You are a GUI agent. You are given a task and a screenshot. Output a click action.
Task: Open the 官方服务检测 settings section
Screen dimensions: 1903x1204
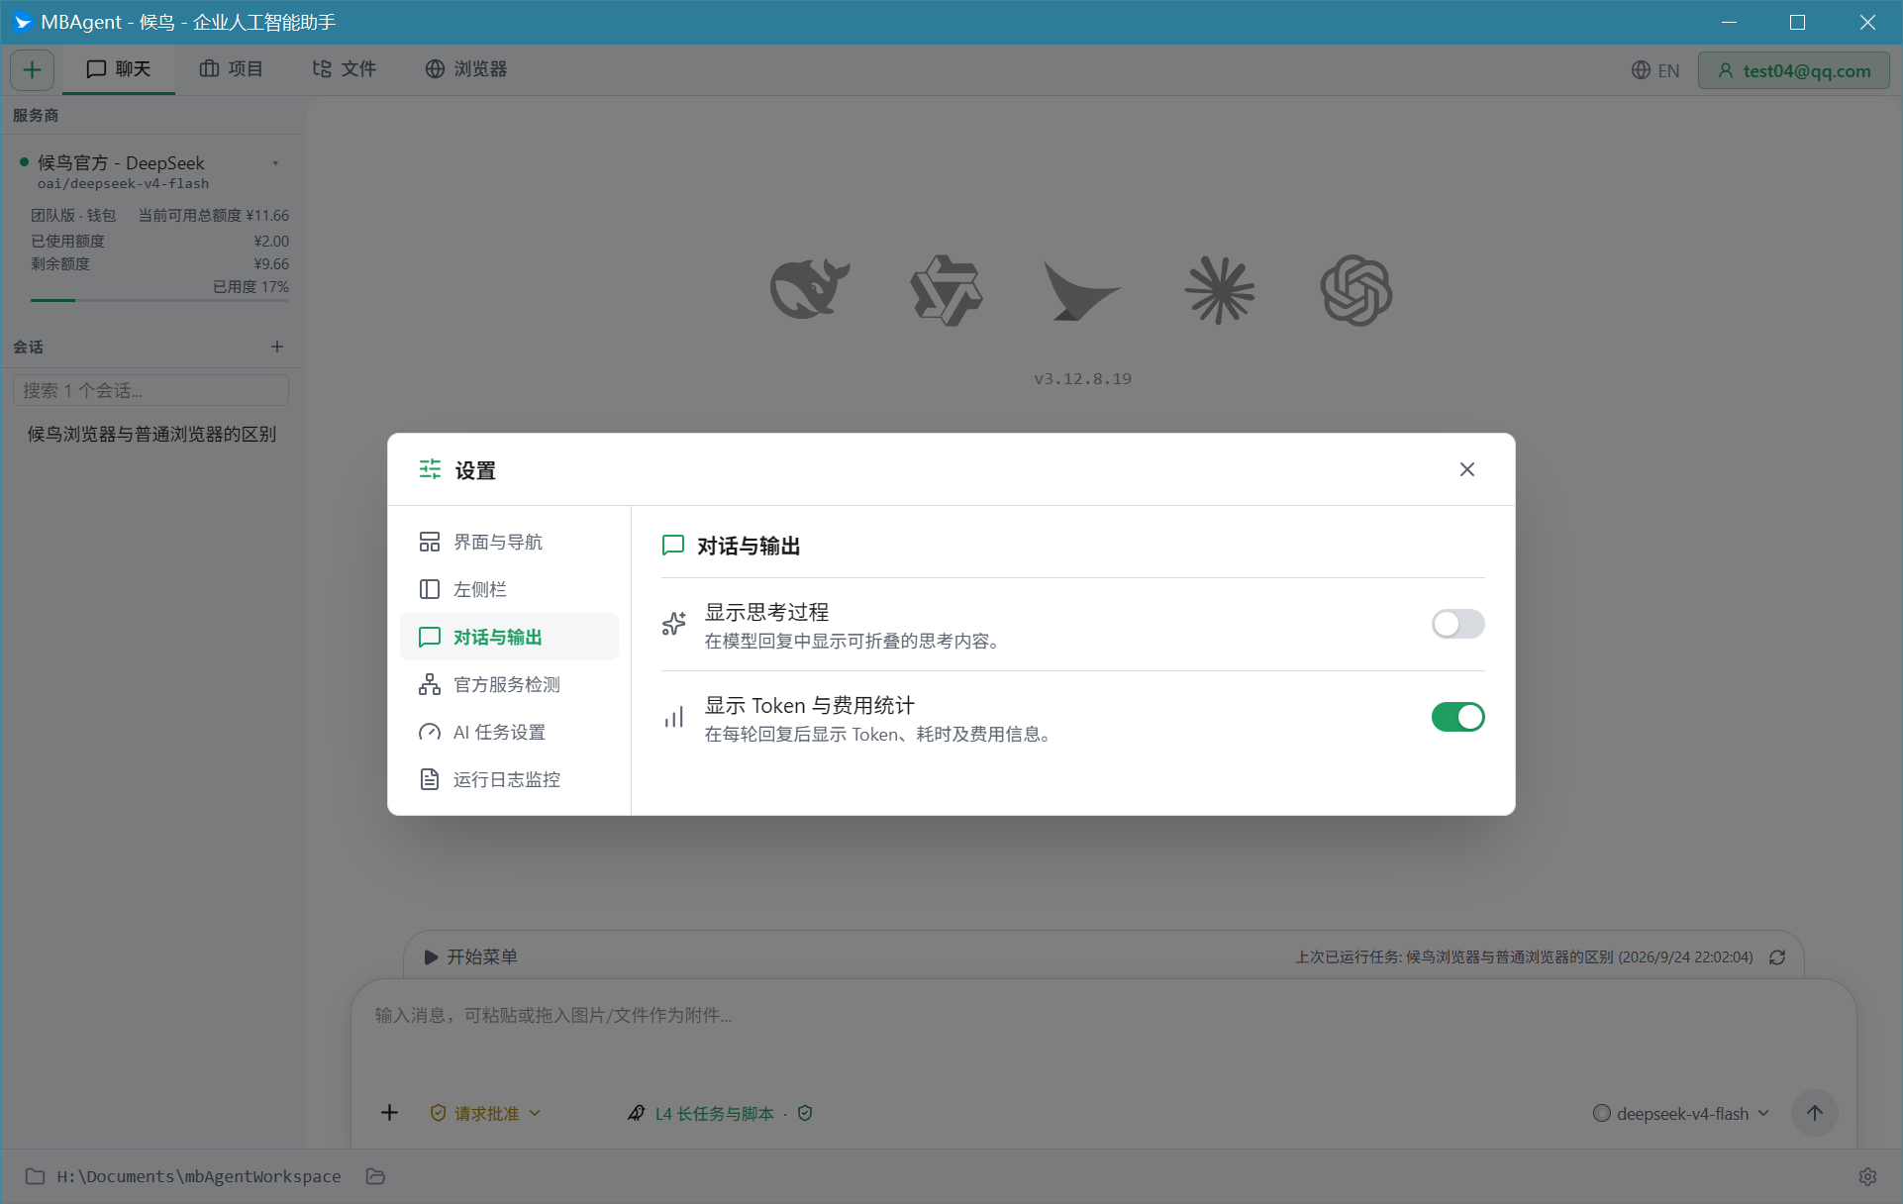tap(509, 684)
